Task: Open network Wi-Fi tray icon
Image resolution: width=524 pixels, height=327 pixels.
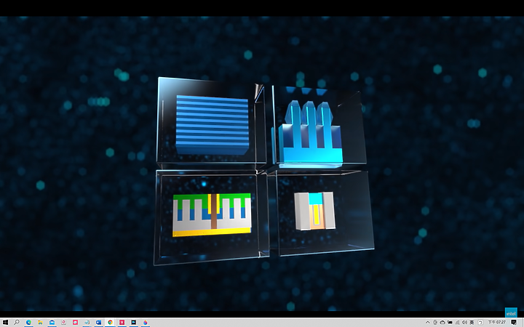Action: pyautogui.click(x=457, y=323)
